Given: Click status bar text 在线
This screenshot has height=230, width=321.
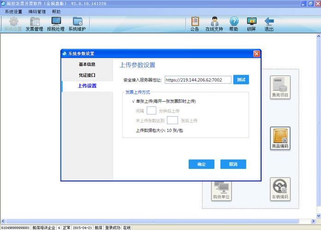Looking at the screenshot, I should tap(127, 228).
